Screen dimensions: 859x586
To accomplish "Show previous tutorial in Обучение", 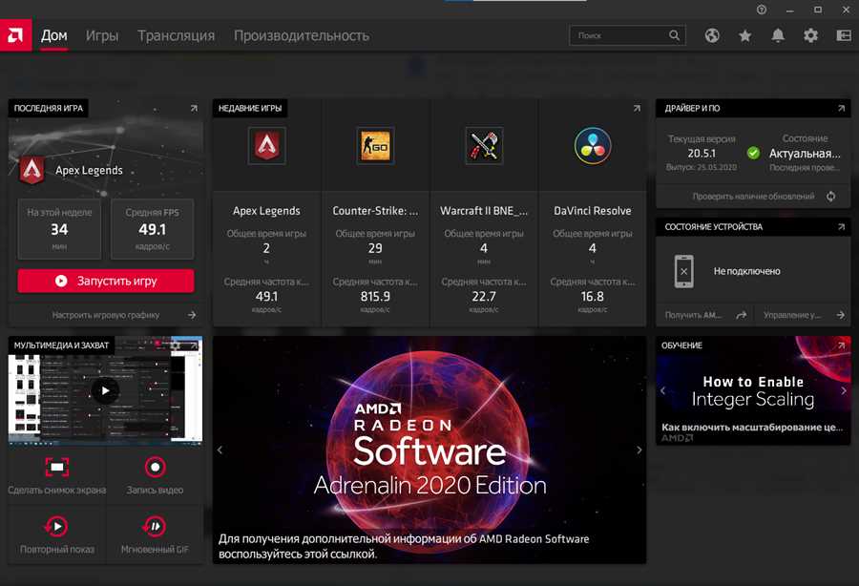I will 663,390.
